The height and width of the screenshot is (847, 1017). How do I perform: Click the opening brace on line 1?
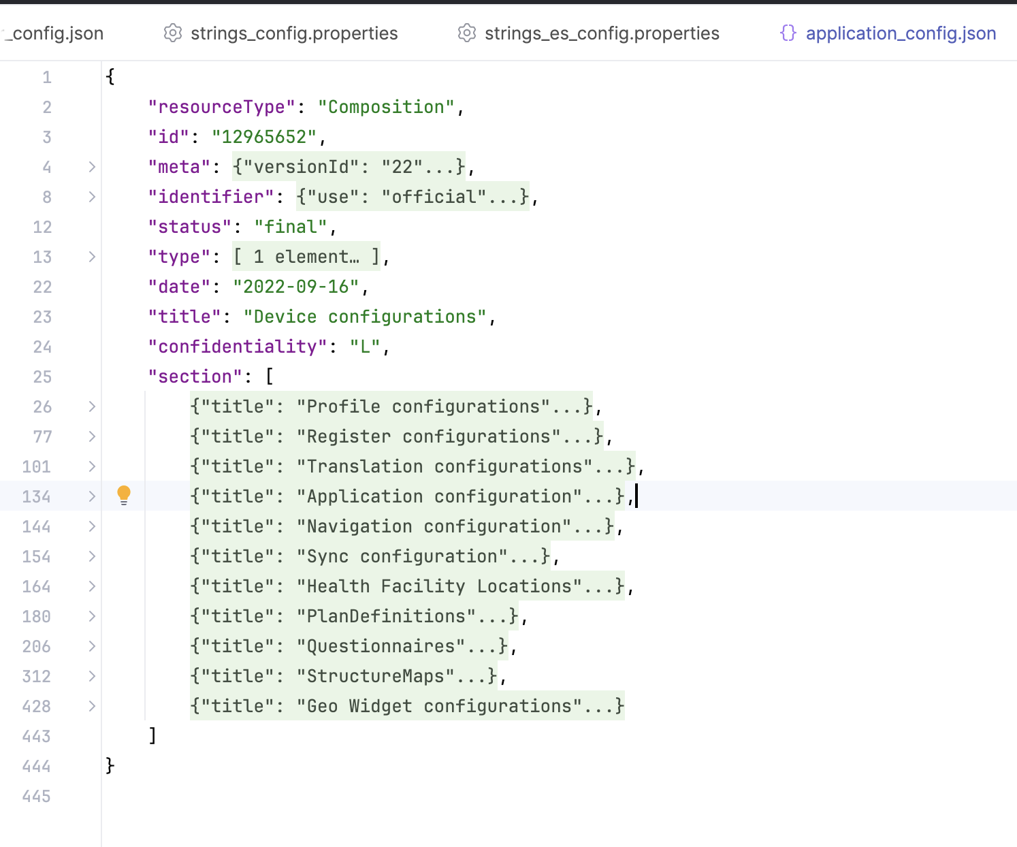coord(110,76)
